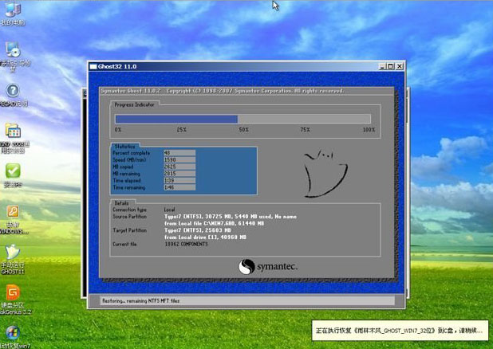Click the MB copied value 2625
Image resolution: width=493 pixels, height=349 pixels.
[179, 167]
